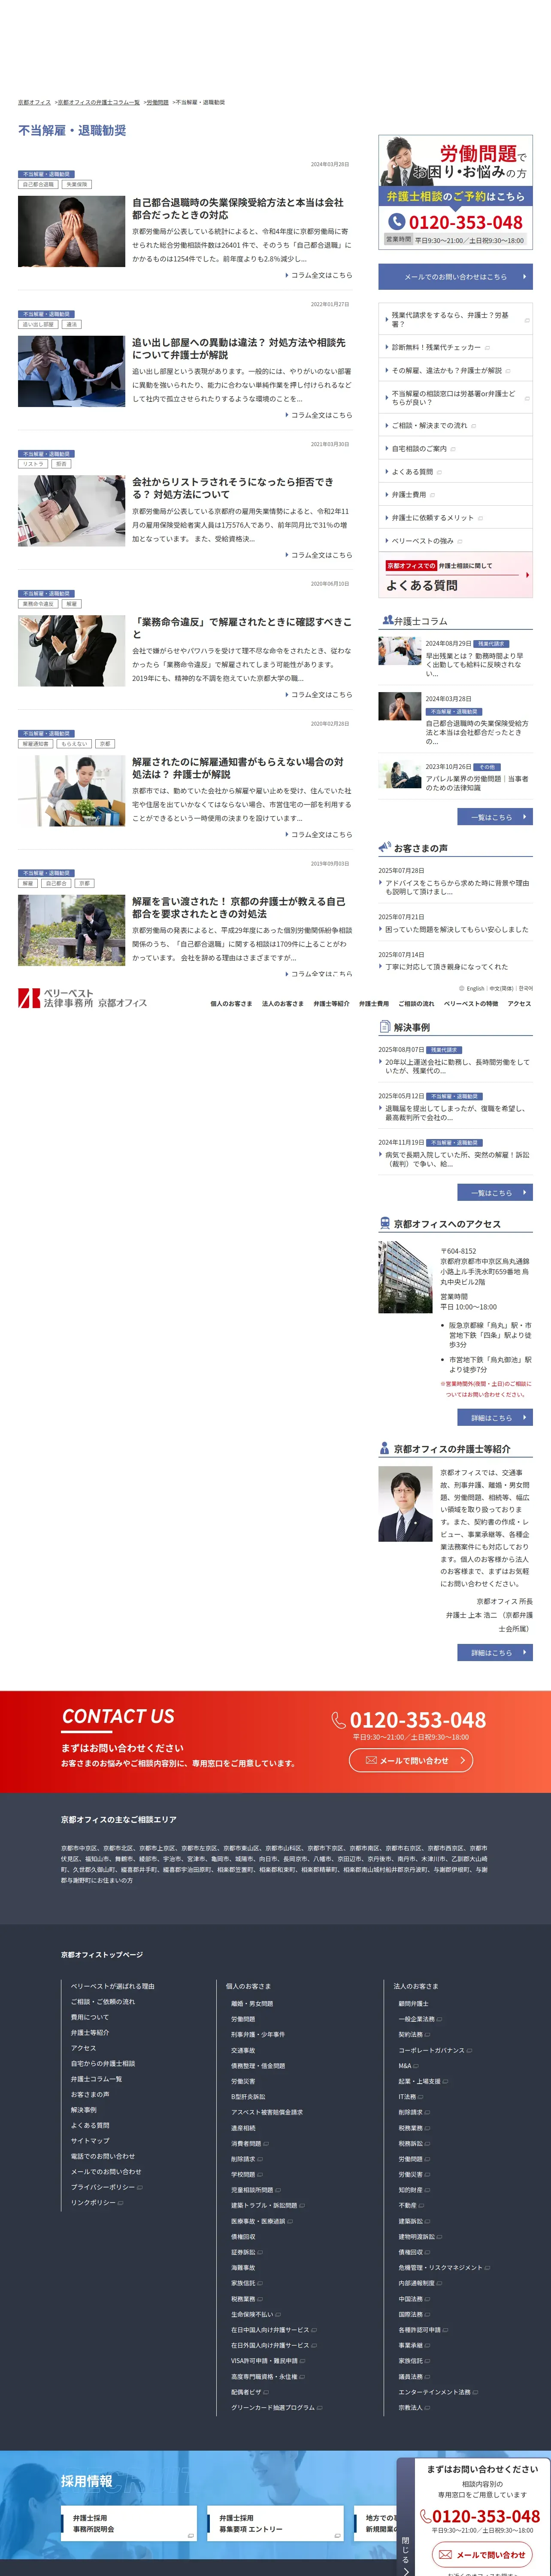Click the globe icon next to English
Image resolution: width=551 pixels, height=2576 pixels.
(x=462, y=988)
